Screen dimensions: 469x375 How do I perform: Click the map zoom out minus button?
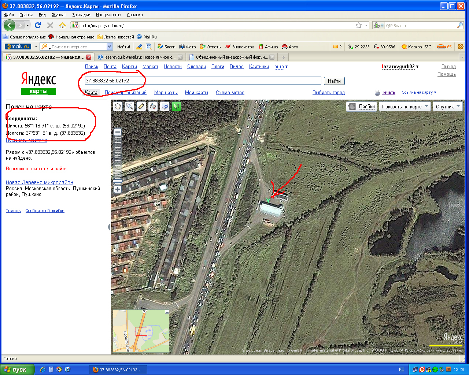click(x=118, y=132)
